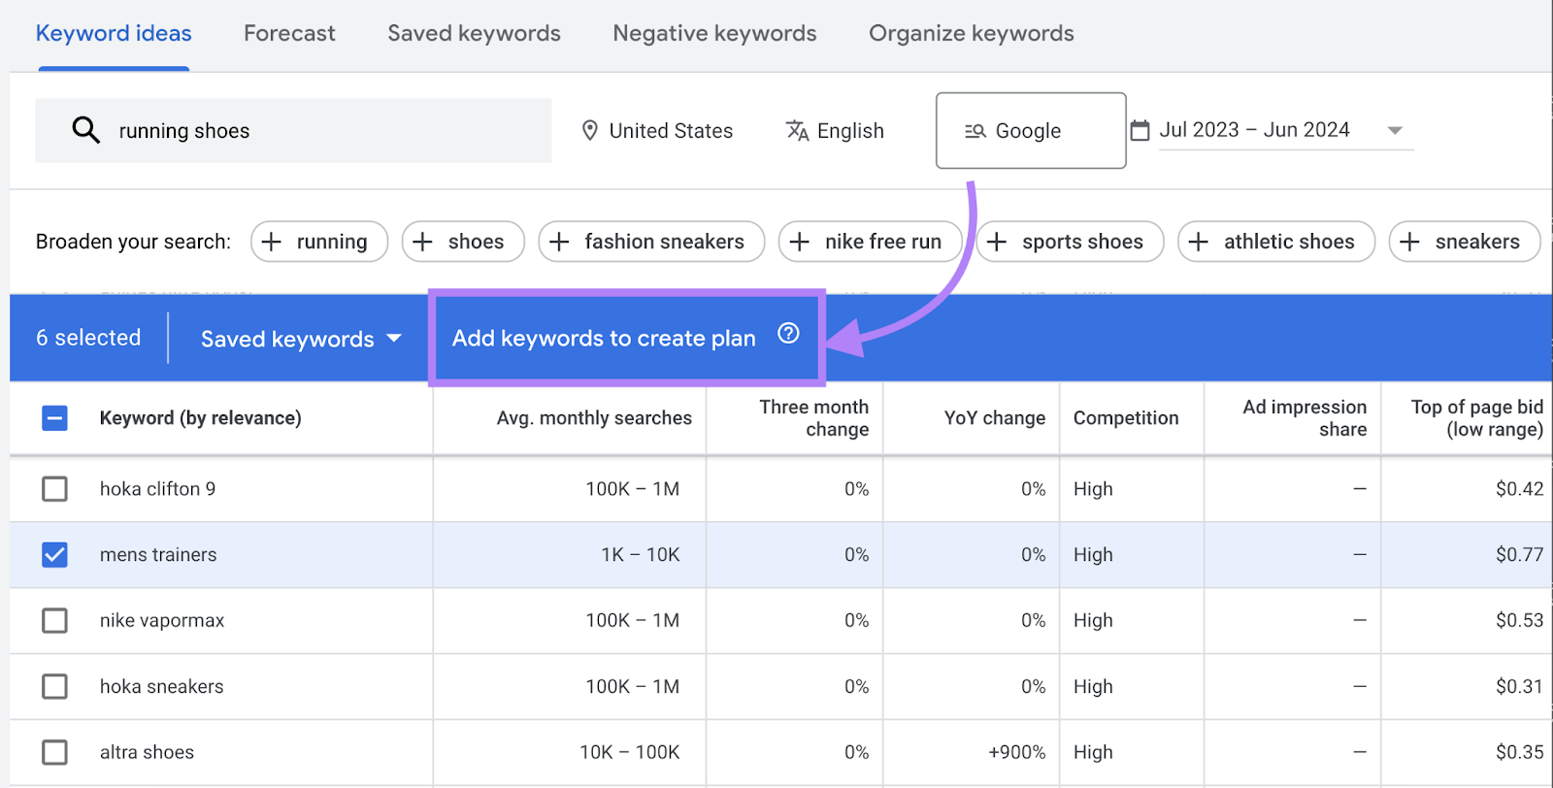Image resolution: width=1553 pixels, height=788 pixels.
Task: Click the nike vapormax keyword text
Action: 162,621
